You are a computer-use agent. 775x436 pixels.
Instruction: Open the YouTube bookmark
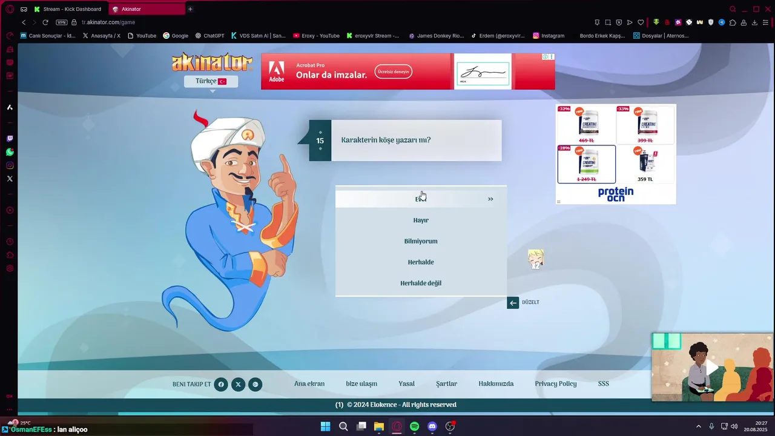click(x=142, y=36)
